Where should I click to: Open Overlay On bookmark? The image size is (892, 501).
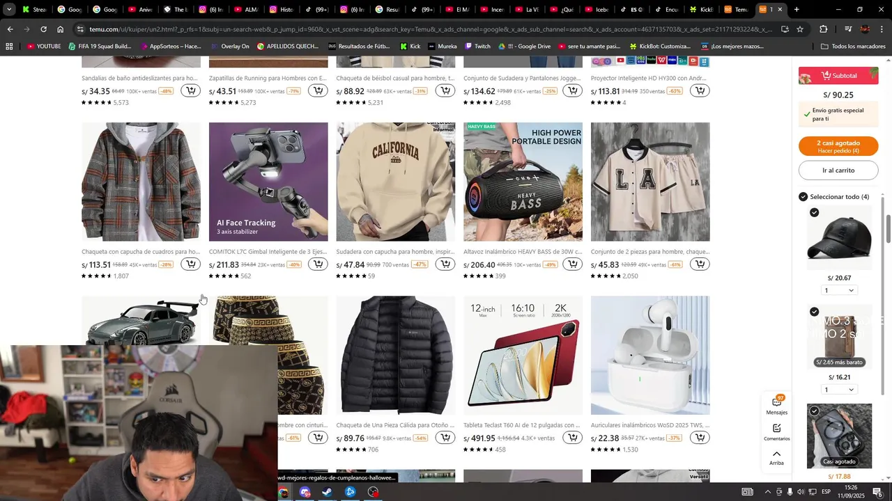[x=229, y=46]
